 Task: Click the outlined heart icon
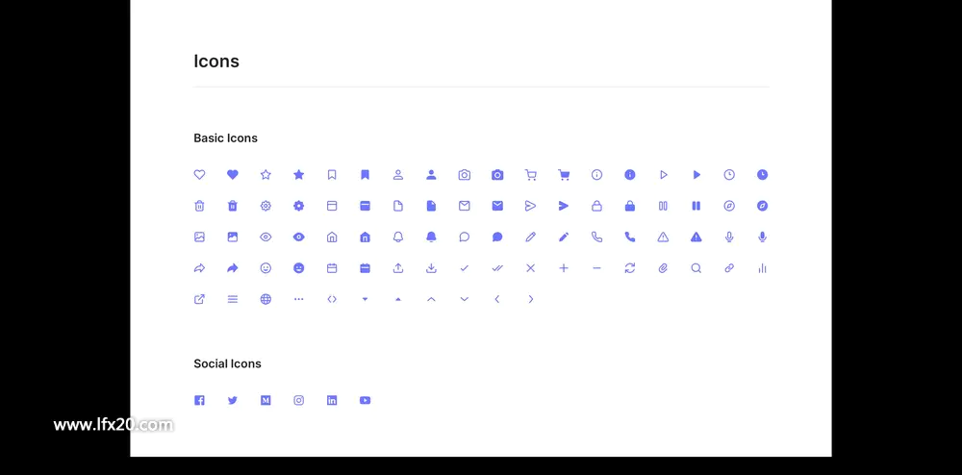199,175
